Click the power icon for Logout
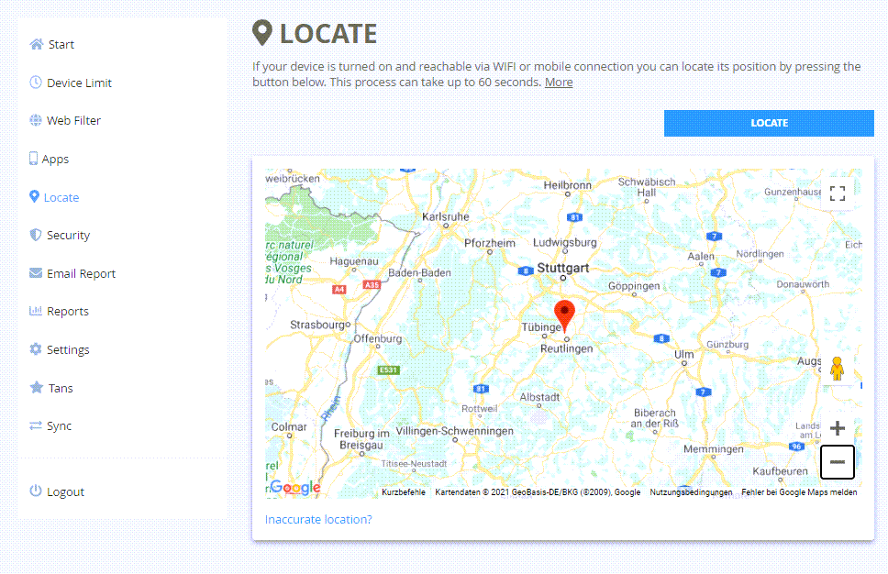 coord(36,491)
